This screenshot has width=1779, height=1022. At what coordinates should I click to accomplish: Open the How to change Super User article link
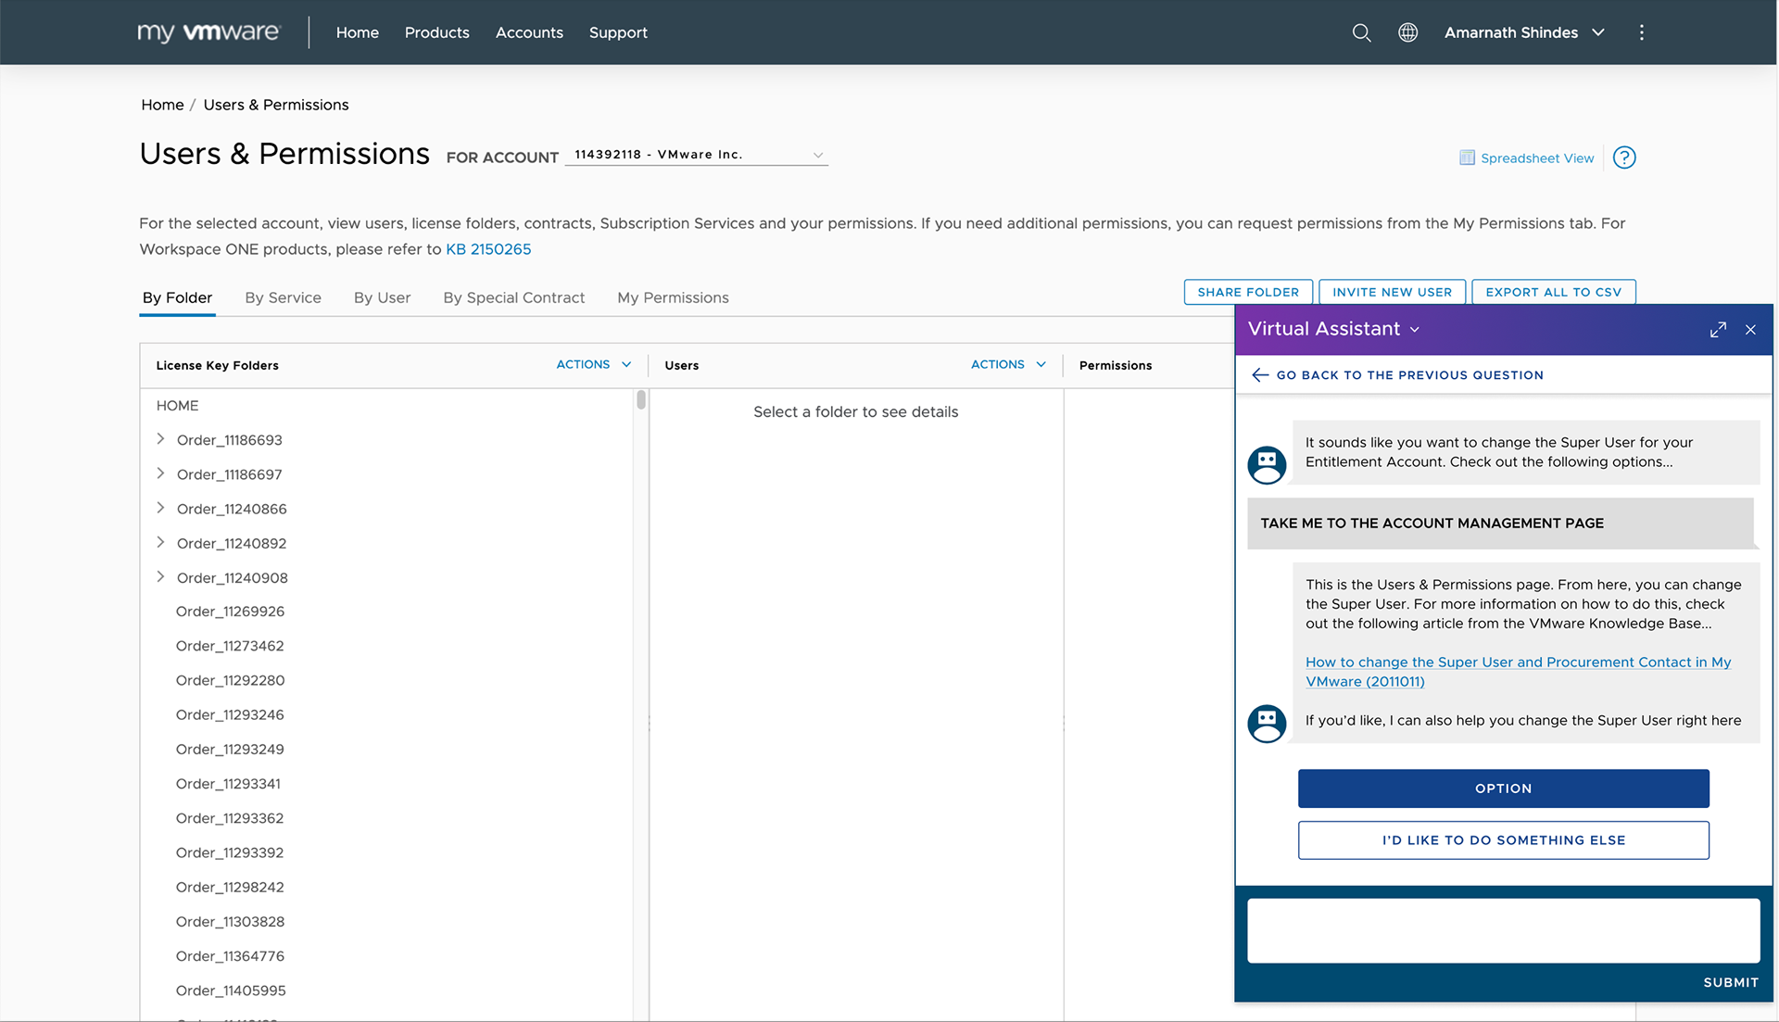[1518, 672]
